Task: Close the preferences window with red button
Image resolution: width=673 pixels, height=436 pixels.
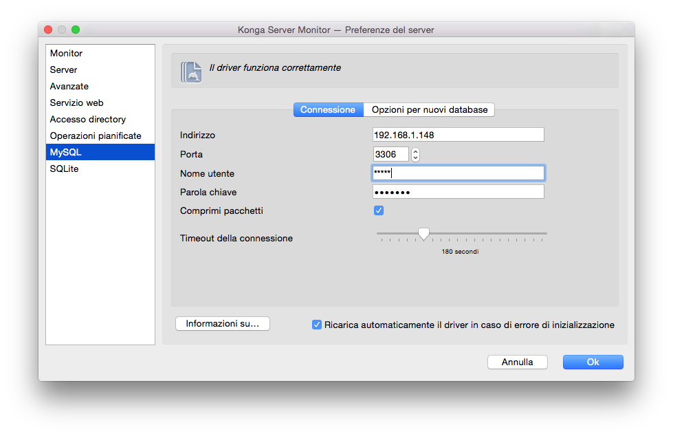Action: click(x=48, y=30)
